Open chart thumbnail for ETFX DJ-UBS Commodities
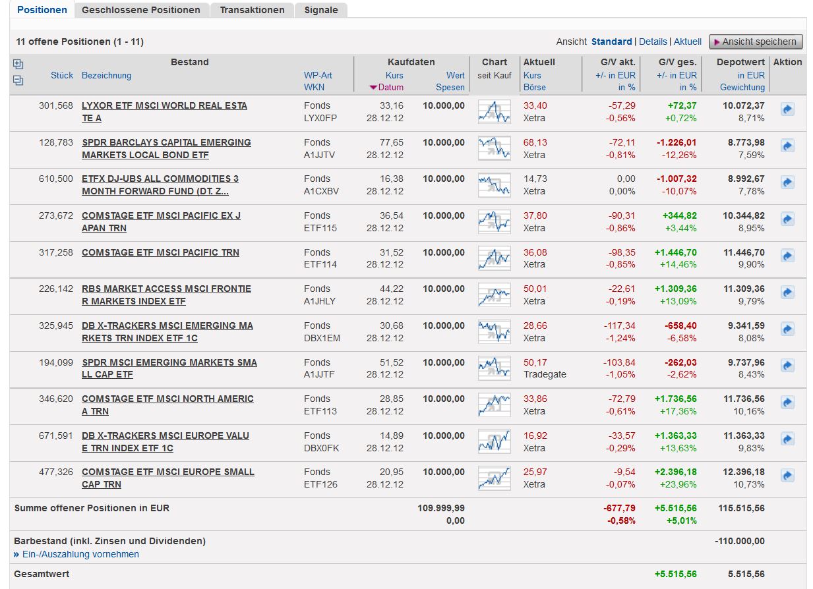This screenshot has height=589, width=813. (494, 184)
